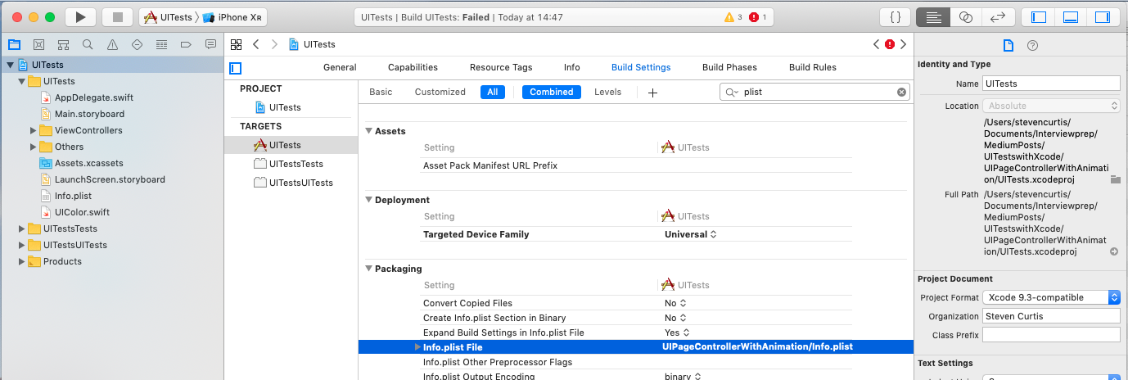Expand the ViewControllers folder
Screen dimensions: 1128x380
[x=34, y=130]
